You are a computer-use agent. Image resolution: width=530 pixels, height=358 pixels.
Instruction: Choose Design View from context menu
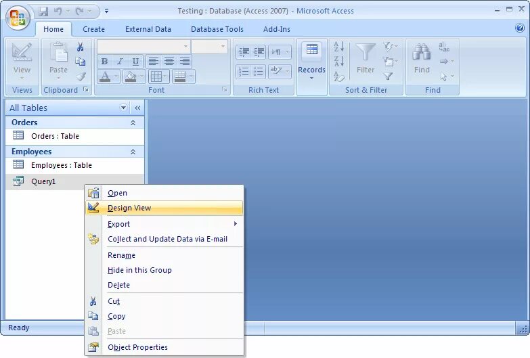click(164, 208)
